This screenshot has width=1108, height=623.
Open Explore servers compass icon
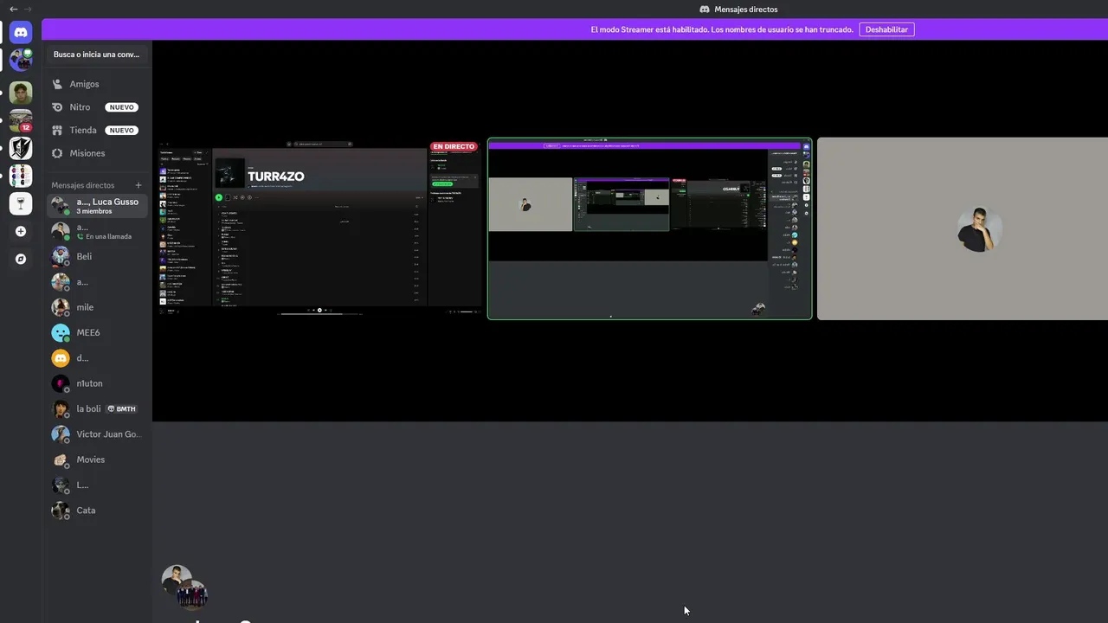(21, 259)
